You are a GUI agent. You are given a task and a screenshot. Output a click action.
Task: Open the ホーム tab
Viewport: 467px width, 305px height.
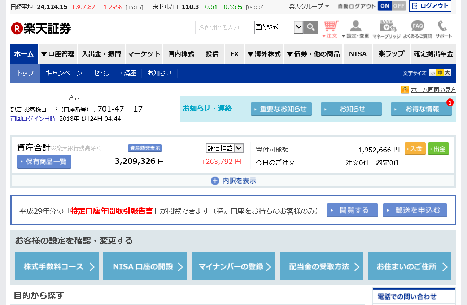point(24,54)
